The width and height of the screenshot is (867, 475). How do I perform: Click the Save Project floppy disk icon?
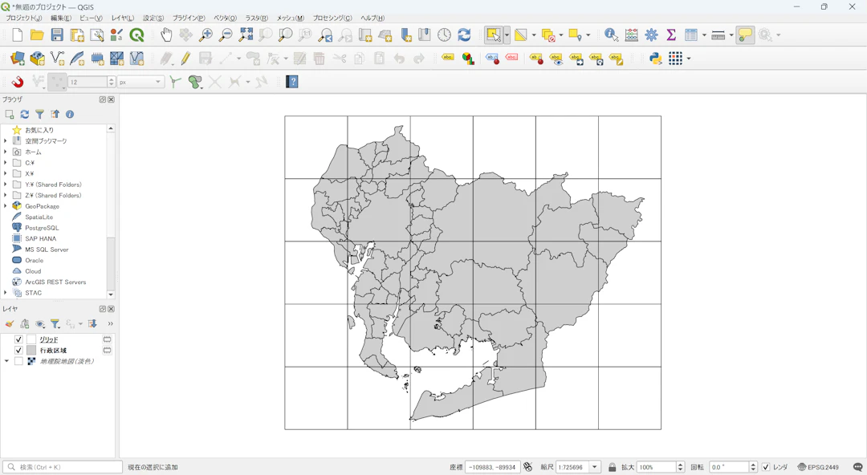pos(57,35)
